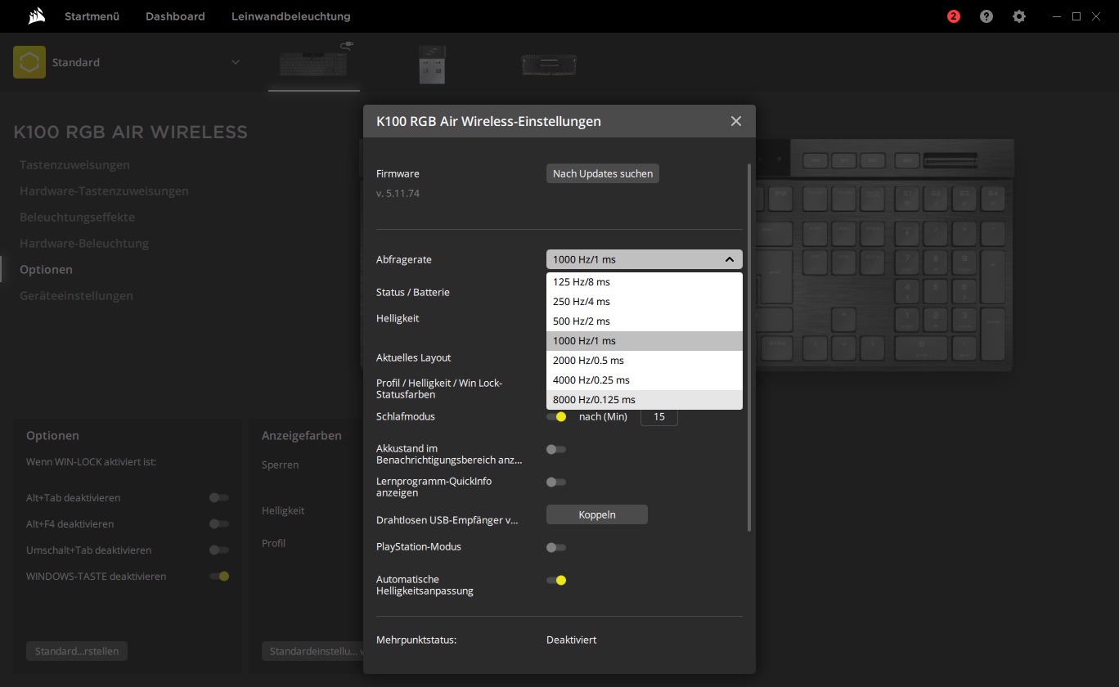1119x687 pixels.
Task: Click Nach Updates suchen button
Action: [x=603, y=173]
